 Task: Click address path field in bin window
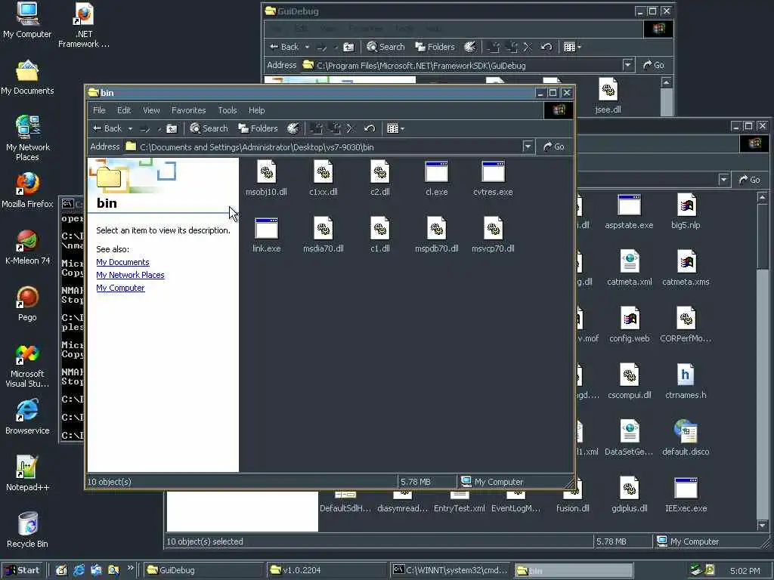coord(322,147)
